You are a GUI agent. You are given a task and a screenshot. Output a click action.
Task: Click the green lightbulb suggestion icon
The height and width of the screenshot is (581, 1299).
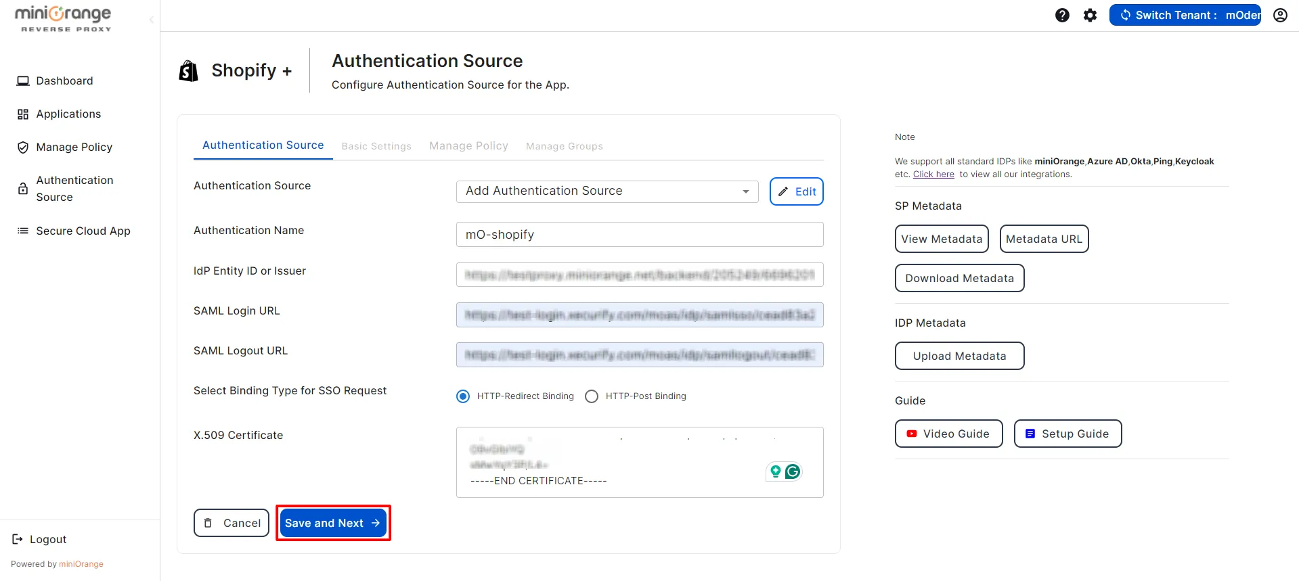(776, 471)
